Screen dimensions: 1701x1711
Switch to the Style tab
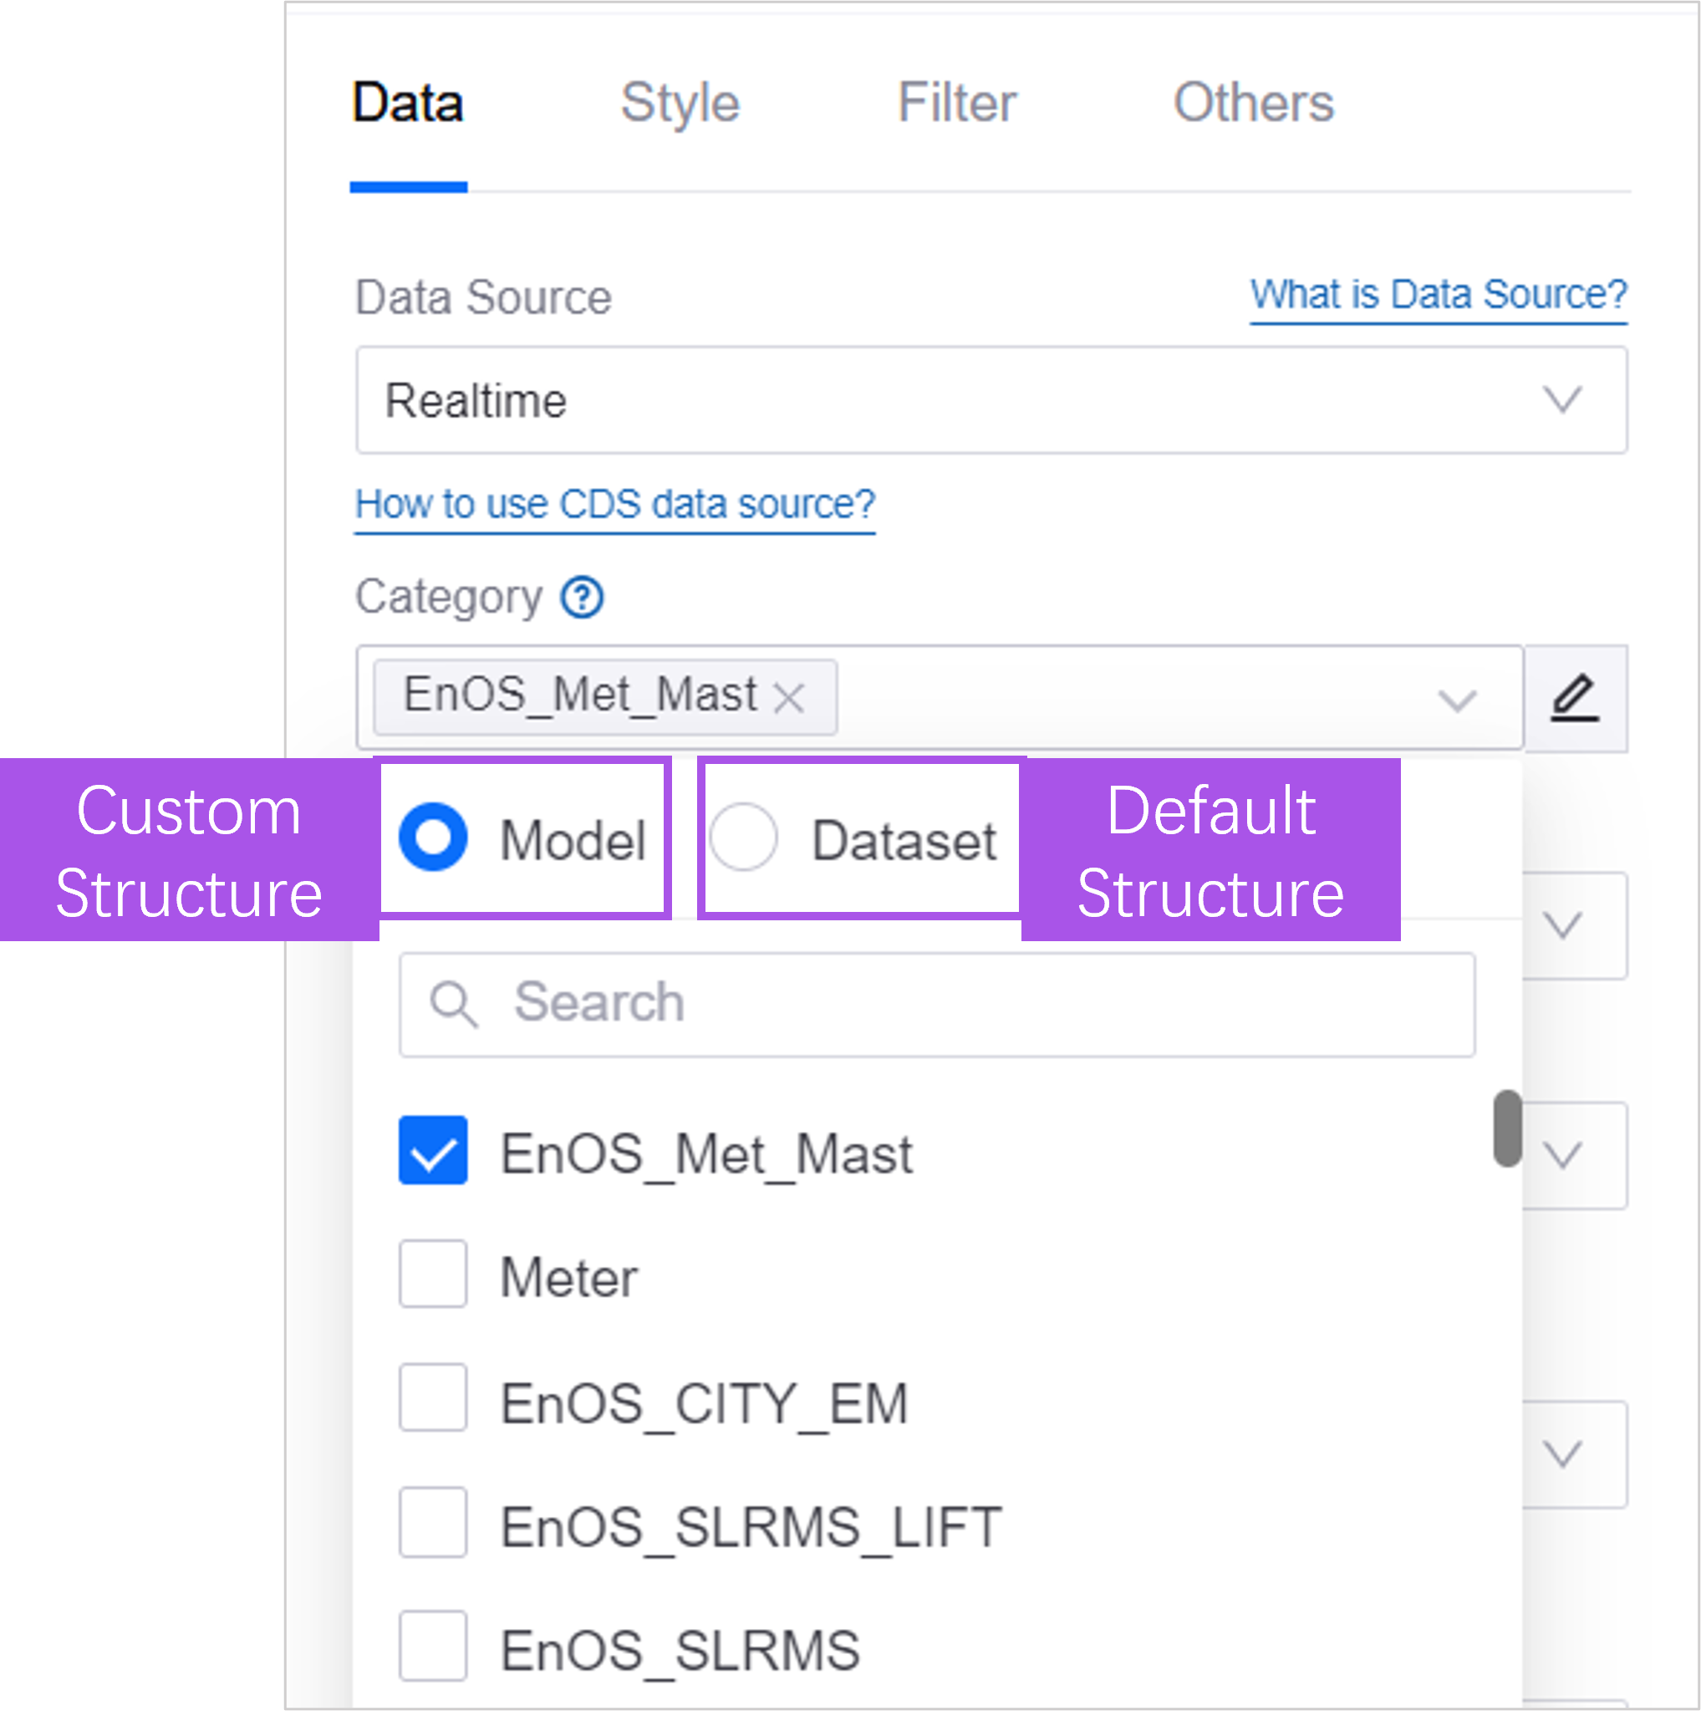(x=680, y=103)
